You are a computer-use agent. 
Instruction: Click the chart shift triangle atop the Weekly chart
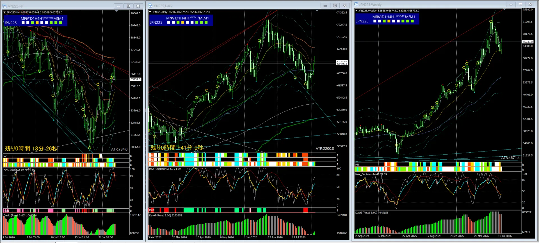coord(504,10)
